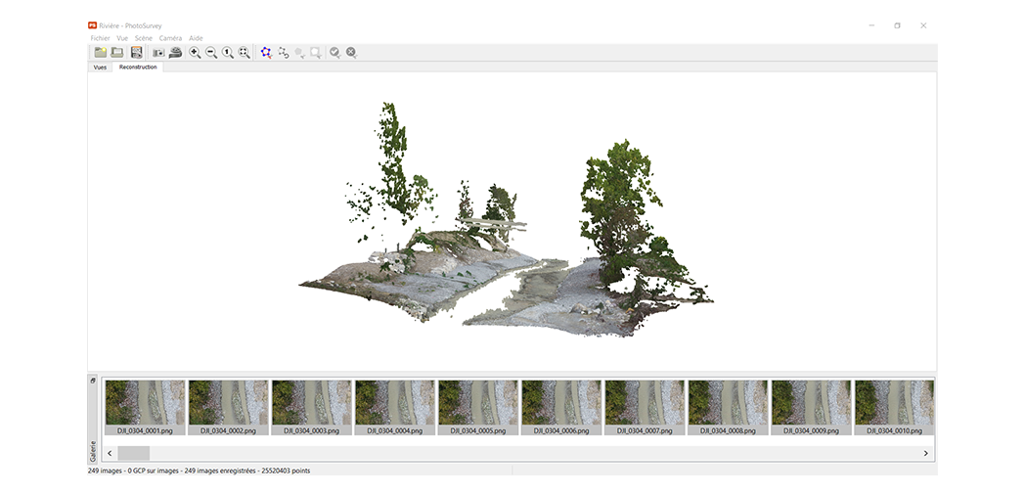
Task: Select thumbnail DJI_0304_0003.png
Action: pos(311,402)
